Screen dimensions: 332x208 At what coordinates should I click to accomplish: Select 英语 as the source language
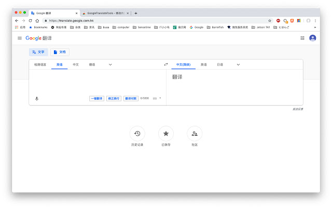click(x=60, y=64)
